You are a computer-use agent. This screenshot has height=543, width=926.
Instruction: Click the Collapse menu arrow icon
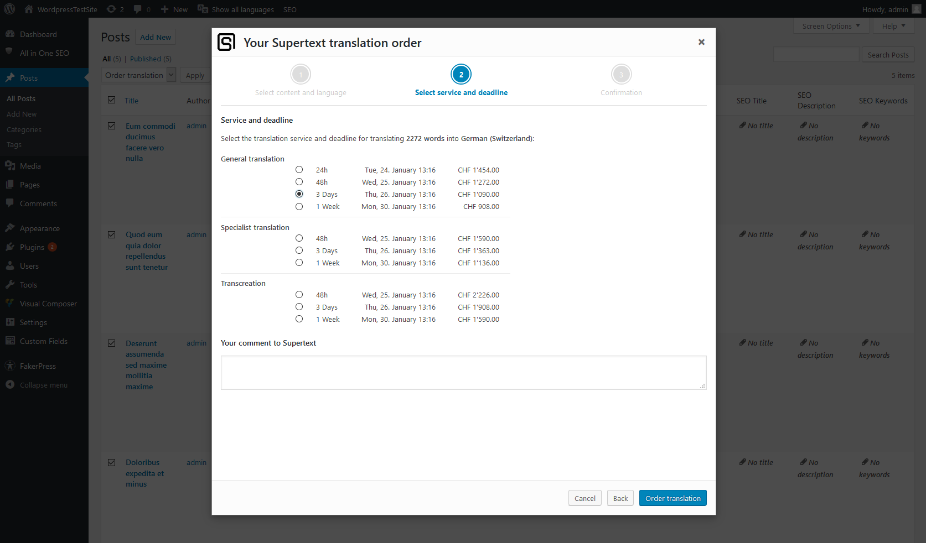click(10, 385)
